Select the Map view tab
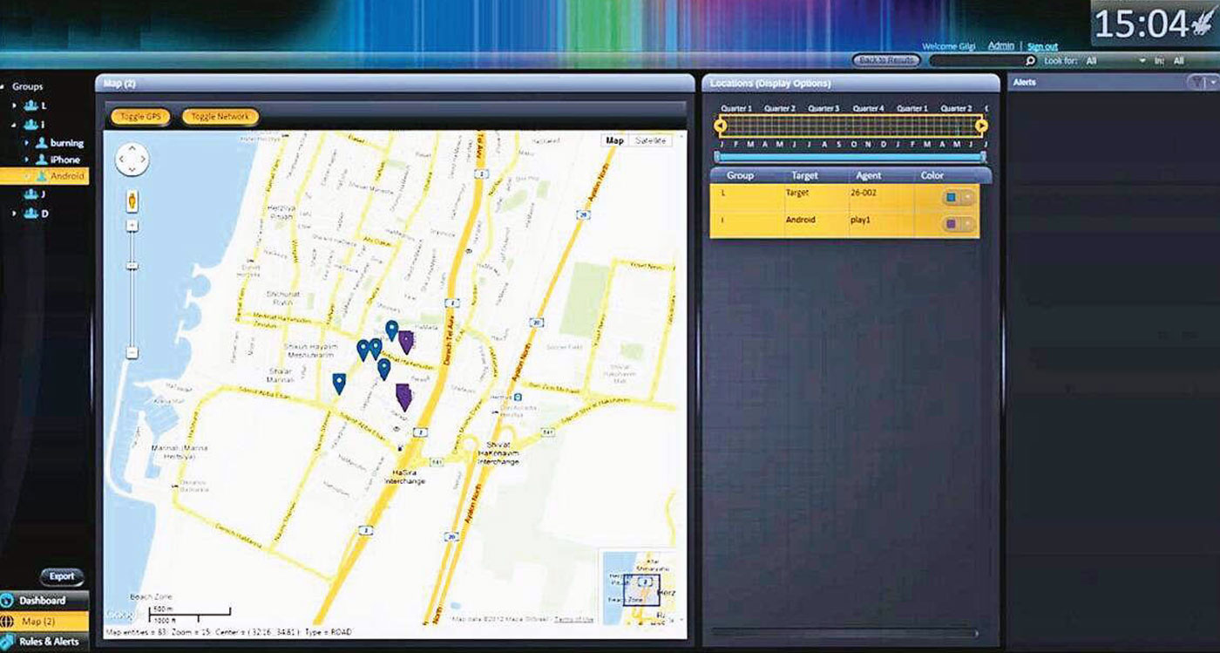This screenshot has height=653, width=1220. pyautogui.click(x=615, y=139)
